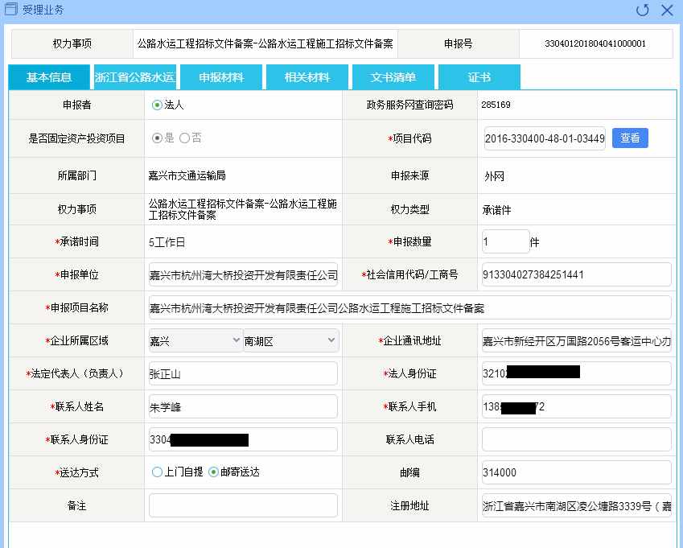Open the 嘉兴 city dropdown
683x548 pixels.
(195, 341)
